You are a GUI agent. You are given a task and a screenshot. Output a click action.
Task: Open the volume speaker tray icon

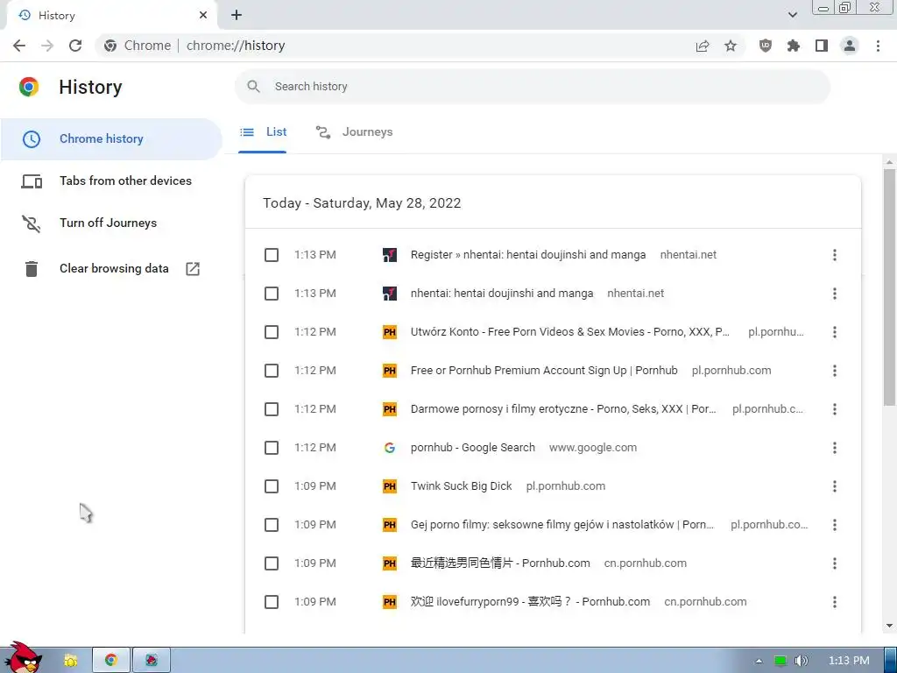point(802,661)
